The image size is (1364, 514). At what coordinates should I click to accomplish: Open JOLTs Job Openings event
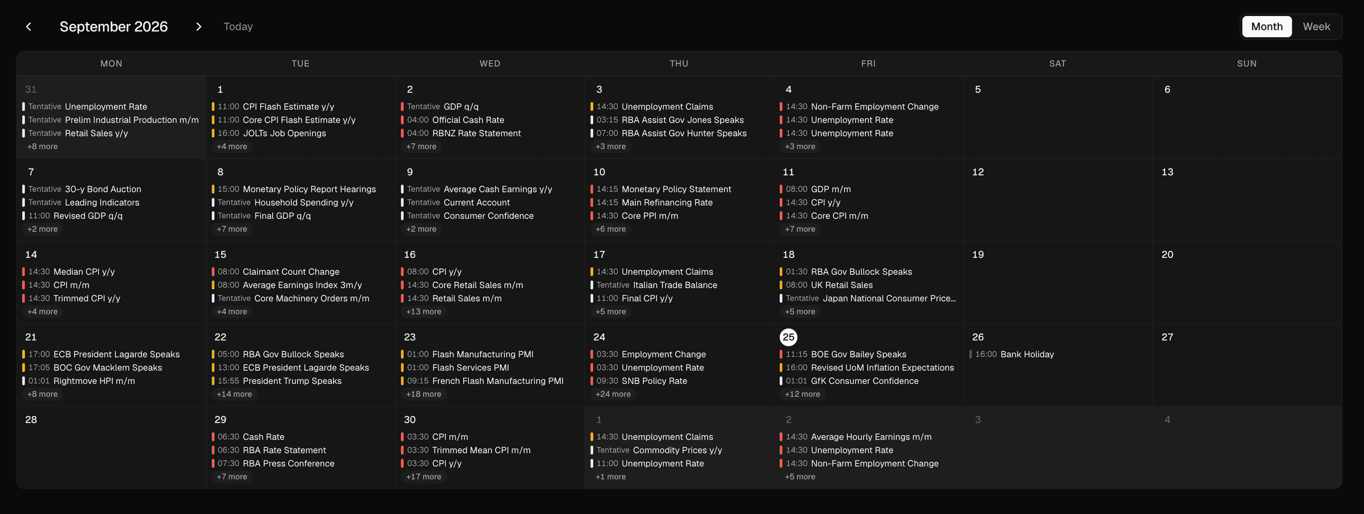point(300,133)
